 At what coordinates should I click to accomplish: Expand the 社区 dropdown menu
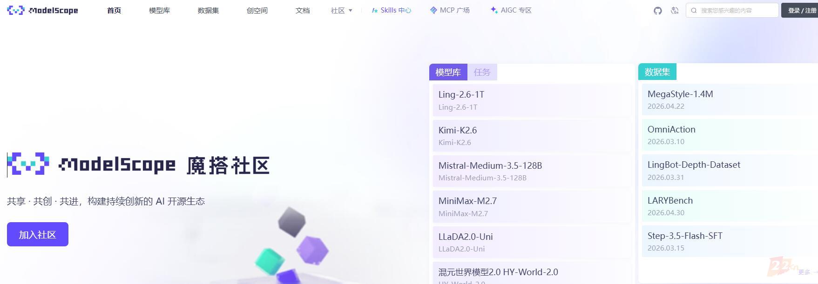[342, 10]
